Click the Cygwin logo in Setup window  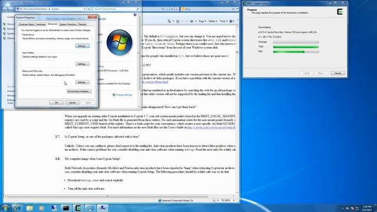pos(340,12)
